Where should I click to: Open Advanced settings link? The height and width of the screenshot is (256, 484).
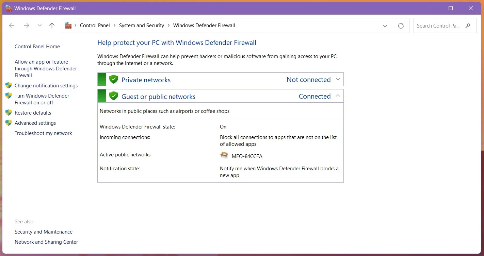(35, 123)
